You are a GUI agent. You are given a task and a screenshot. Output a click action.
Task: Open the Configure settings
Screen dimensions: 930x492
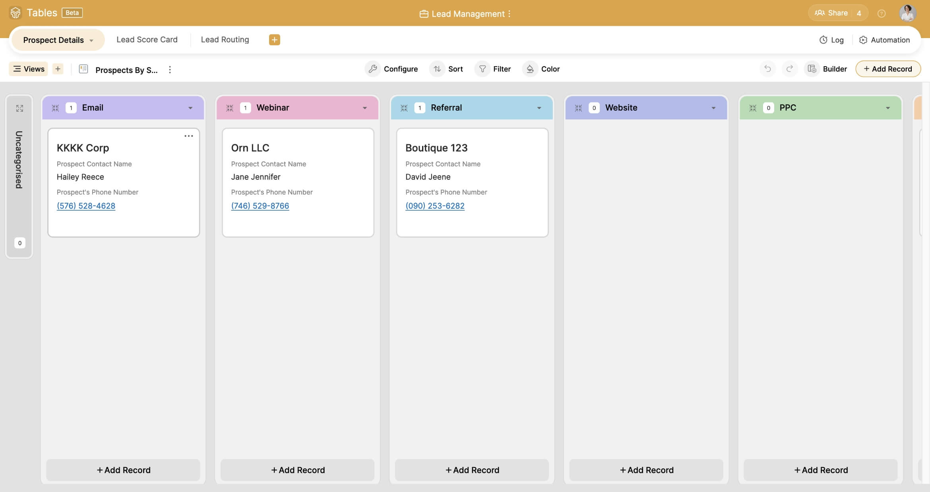click(391, 69)
